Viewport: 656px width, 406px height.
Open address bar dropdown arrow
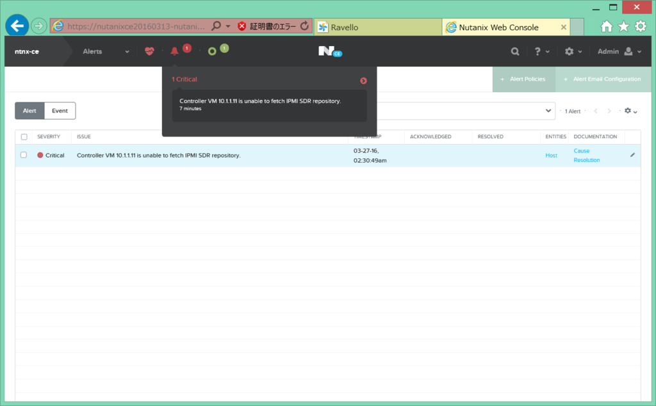[x=228, y=26]
